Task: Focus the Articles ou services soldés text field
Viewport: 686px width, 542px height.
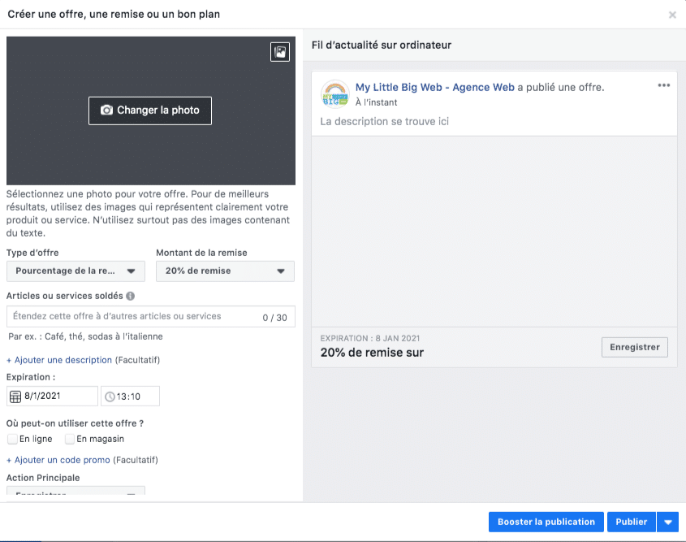Action: point(130,317)
